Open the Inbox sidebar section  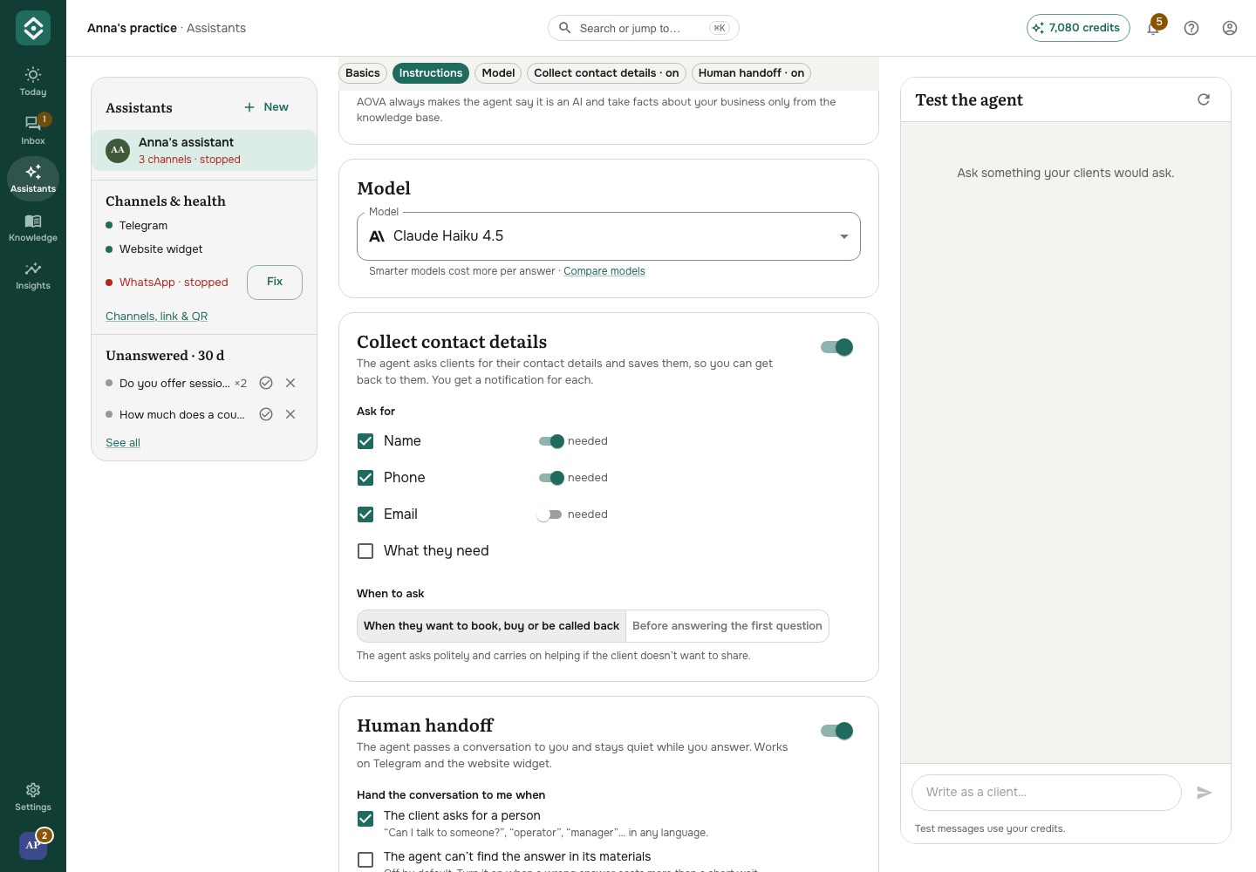pos(33,130)
